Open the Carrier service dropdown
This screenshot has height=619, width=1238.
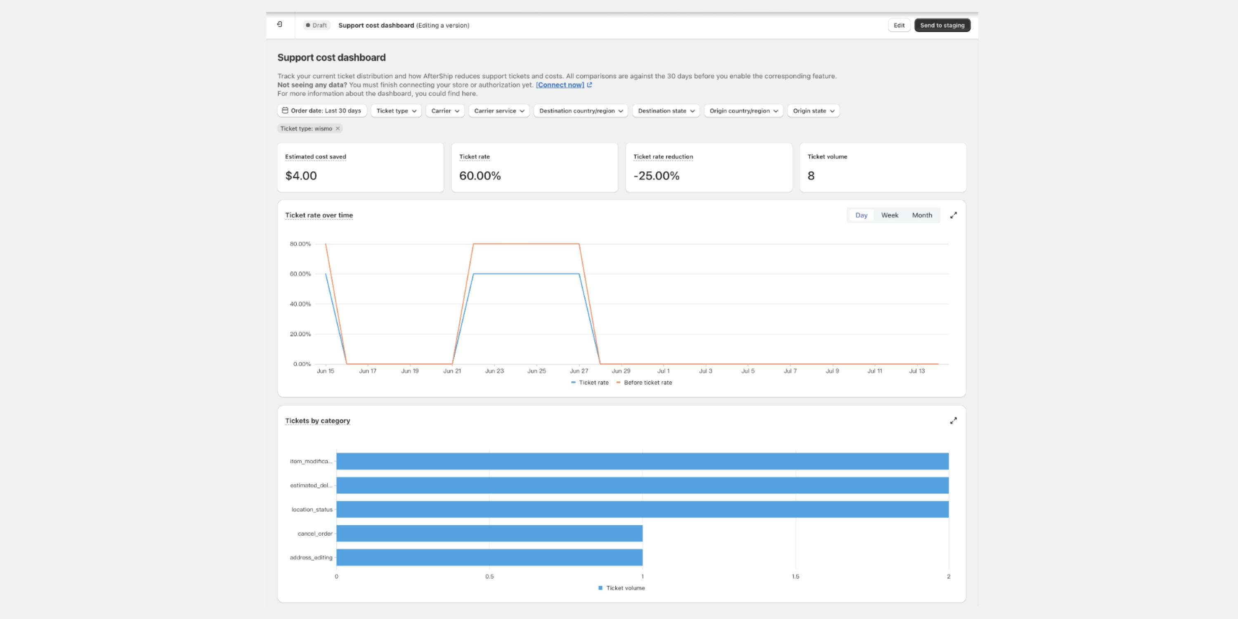point(499,111)
